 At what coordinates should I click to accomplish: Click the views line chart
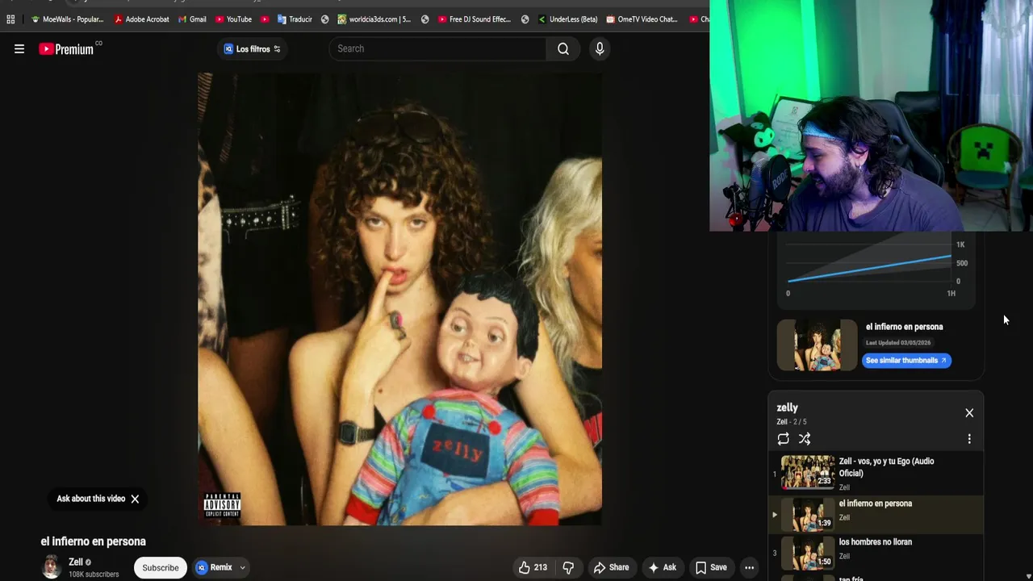pyautogui.click(x=869, y=270)
